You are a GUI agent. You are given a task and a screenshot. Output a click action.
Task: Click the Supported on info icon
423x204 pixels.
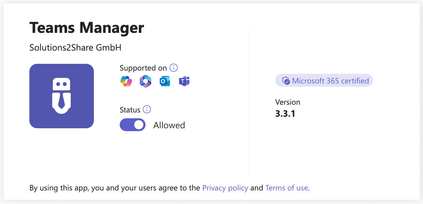(174, 68)
